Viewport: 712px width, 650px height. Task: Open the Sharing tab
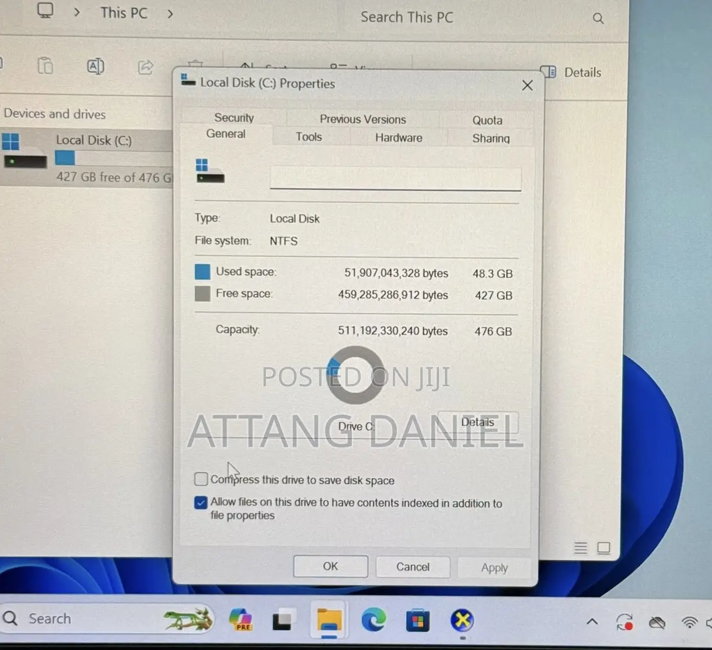click(x=491, y=138)
